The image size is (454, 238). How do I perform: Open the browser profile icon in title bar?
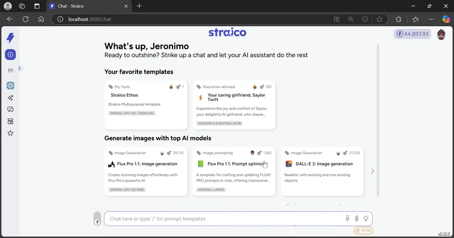pos(8,6)
